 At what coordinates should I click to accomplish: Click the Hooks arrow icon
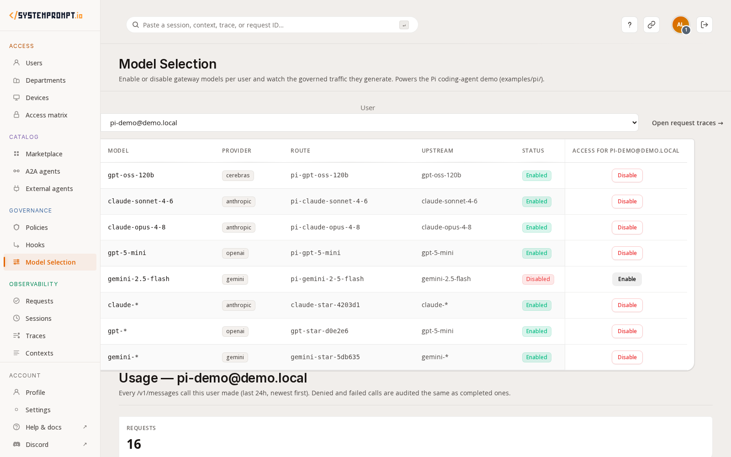pyautogui.click(x=16, y=244)
